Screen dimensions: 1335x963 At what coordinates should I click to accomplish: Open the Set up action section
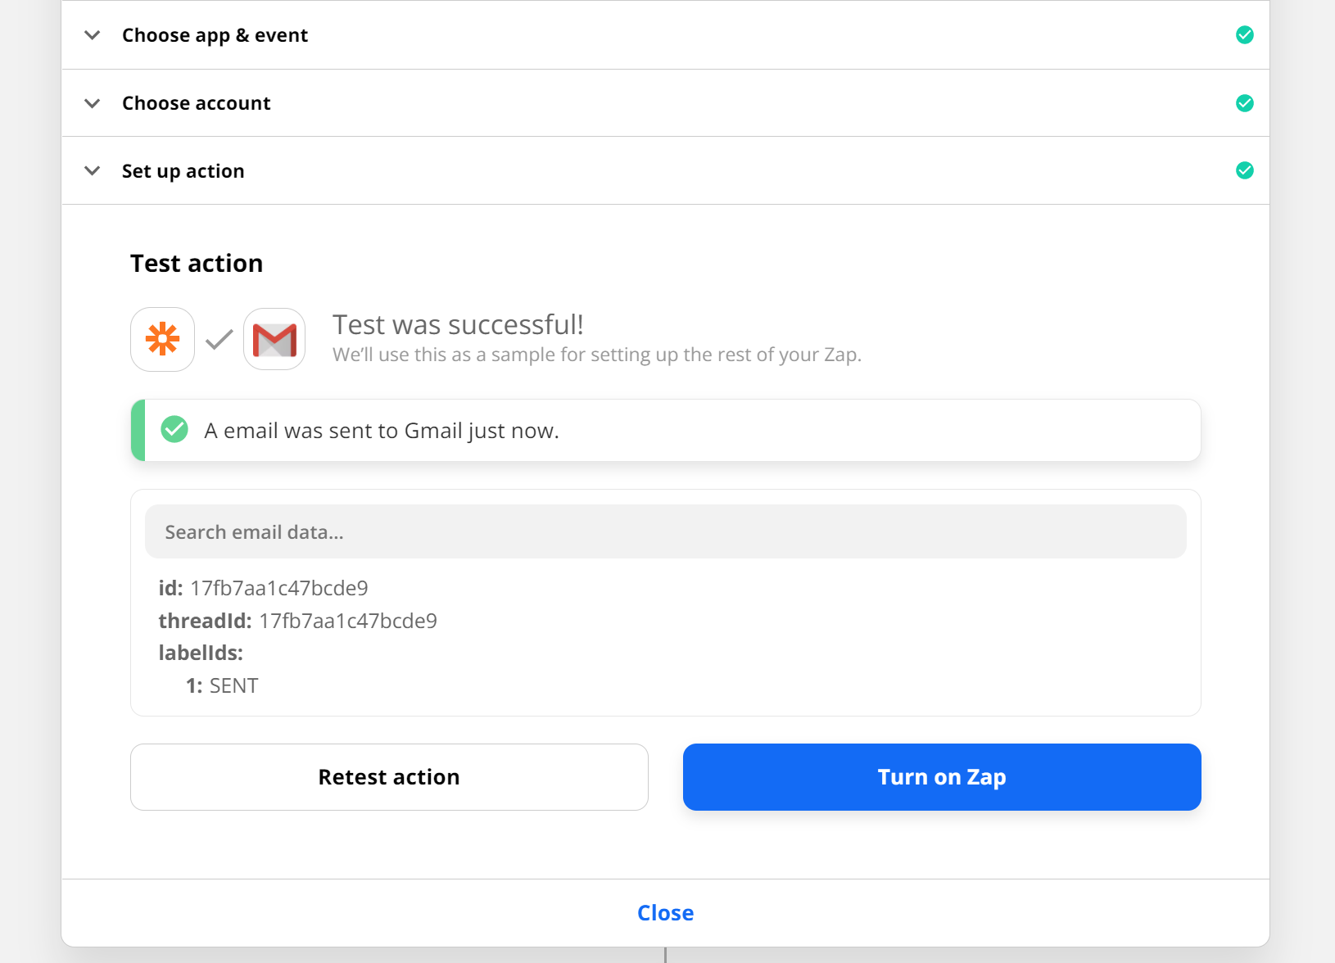point(183,171)
